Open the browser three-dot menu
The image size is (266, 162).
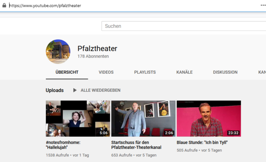[x=263, y=5]
